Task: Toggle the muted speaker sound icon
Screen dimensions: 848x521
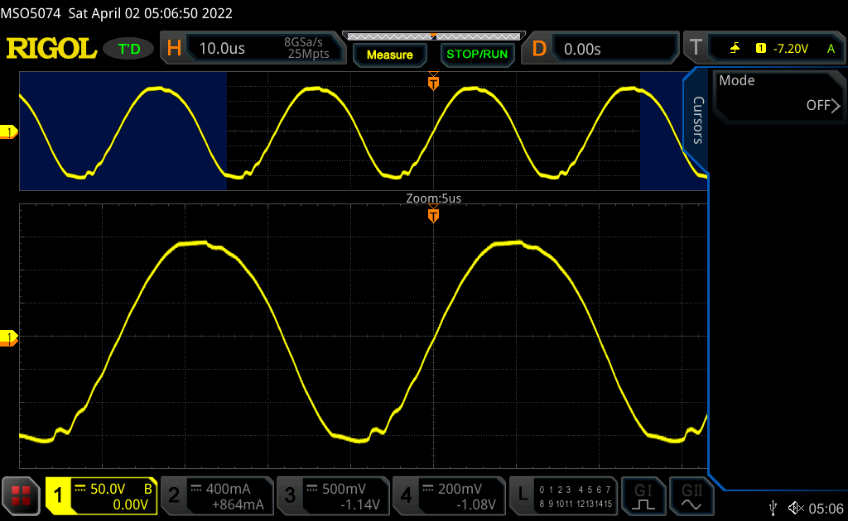Action: pyautogui.click(x=796, y=508)
